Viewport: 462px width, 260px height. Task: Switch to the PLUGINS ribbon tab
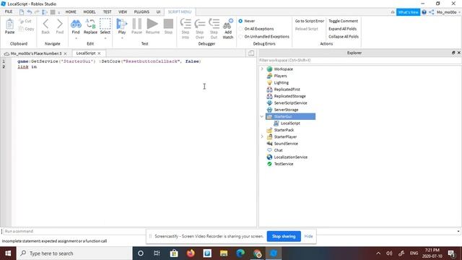(x=141, y=12)
